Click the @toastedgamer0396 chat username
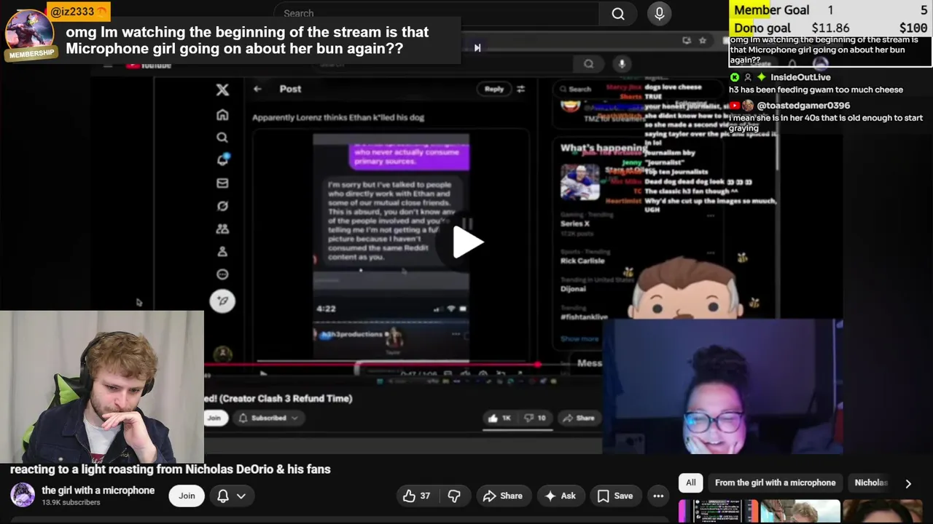933x524 pixels. pos(803,106)
